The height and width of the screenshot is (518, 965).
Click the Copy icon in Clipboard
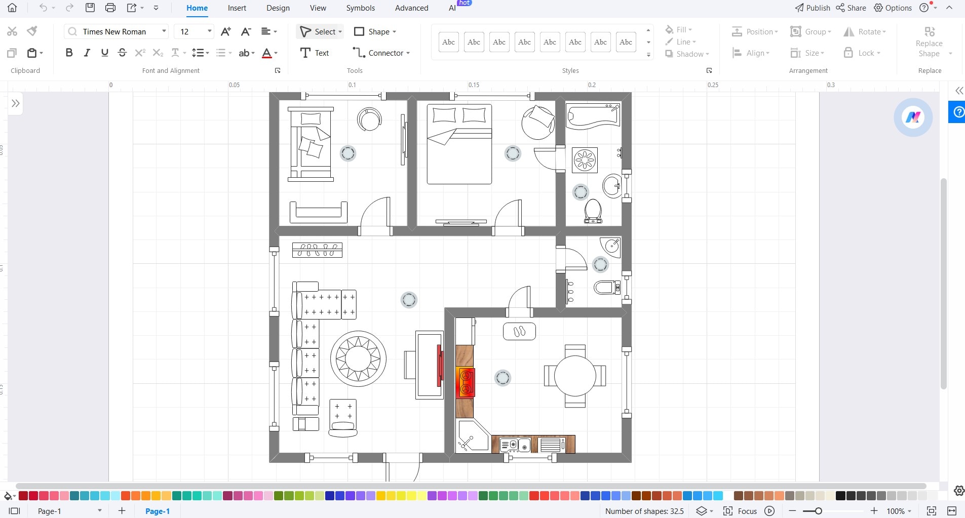12,53
